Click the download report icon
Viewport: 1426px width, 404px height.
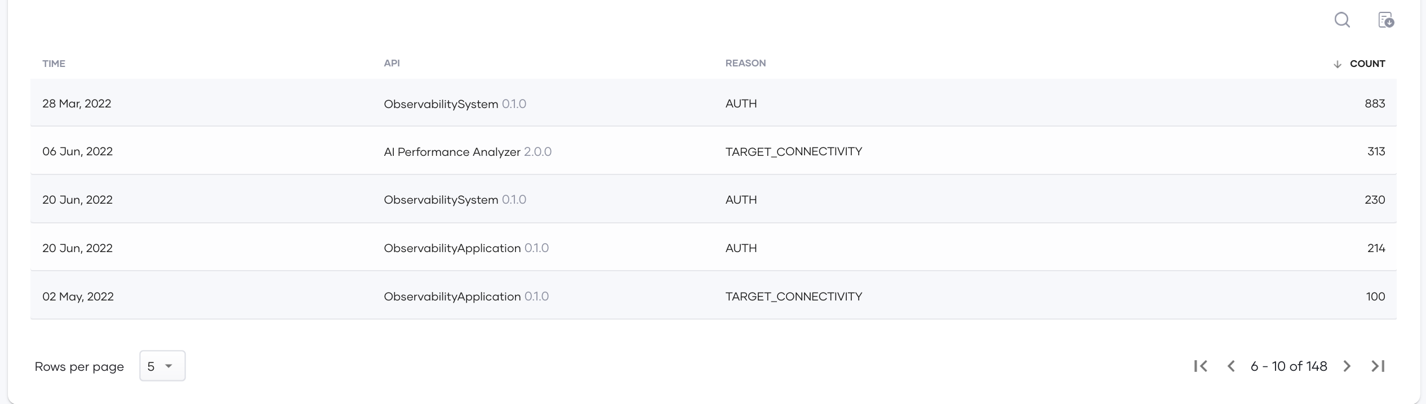1386,20
